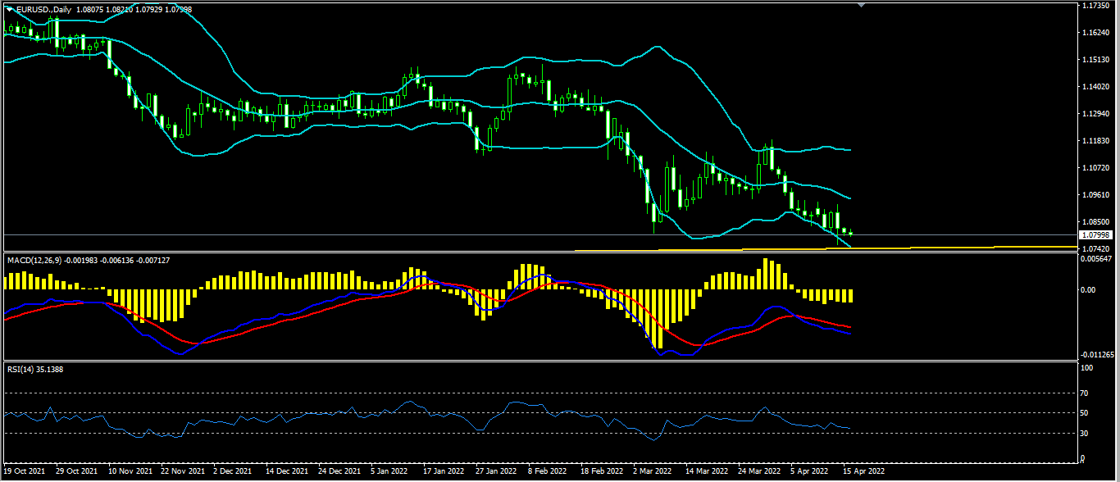
Task: Click the 10 Nov 2021 date label
Action: coord(130,471)
